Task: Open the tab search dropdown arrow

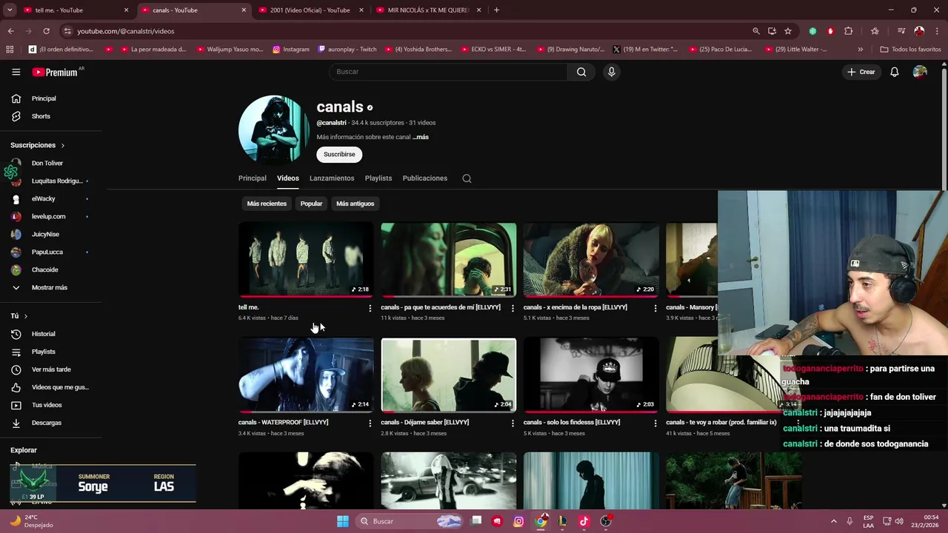Action: click(10, 10)
